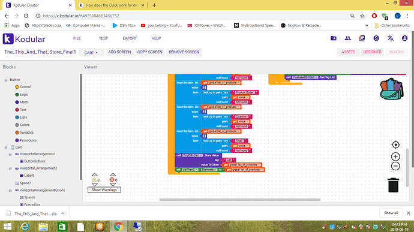Open Chrome from the taskbar
This screenshot has width=414, height=232.
(x=118, y=226)
